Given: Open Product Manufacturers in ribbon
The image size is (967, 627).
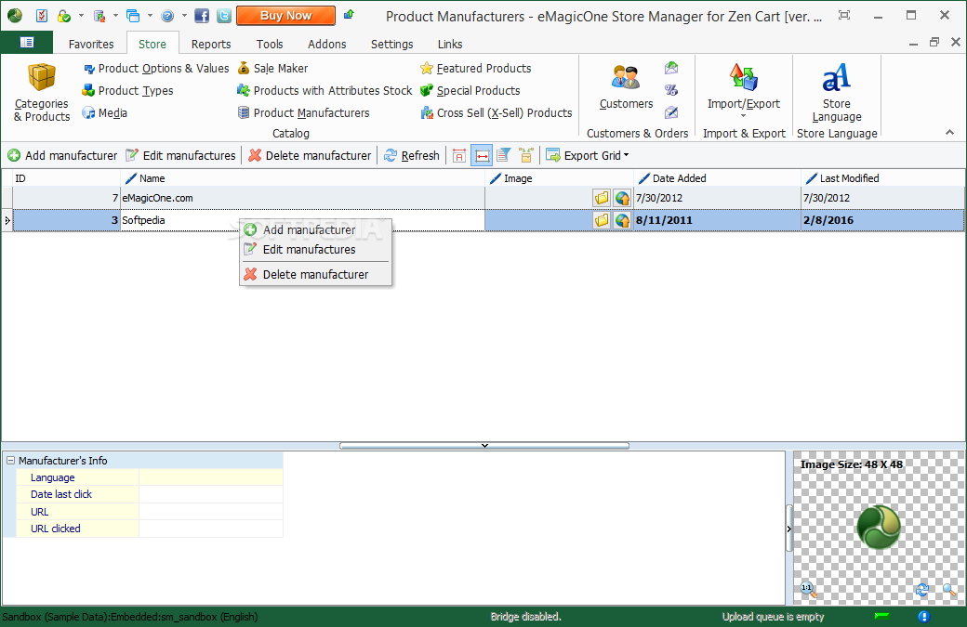Looking at the screenshot, I should click(x=304, y=112).
